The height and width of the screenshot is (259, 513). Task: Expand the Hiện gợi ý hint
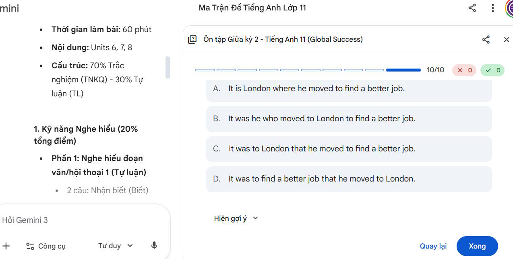(x=236, y=218)
